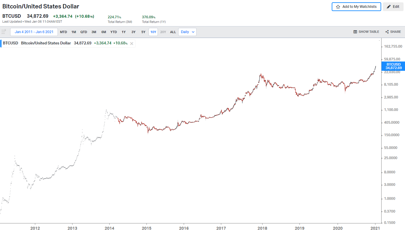The height and width of the screenshot is (232, 405).
Task: Select the ALL time range
Action: tap(173, 32)
